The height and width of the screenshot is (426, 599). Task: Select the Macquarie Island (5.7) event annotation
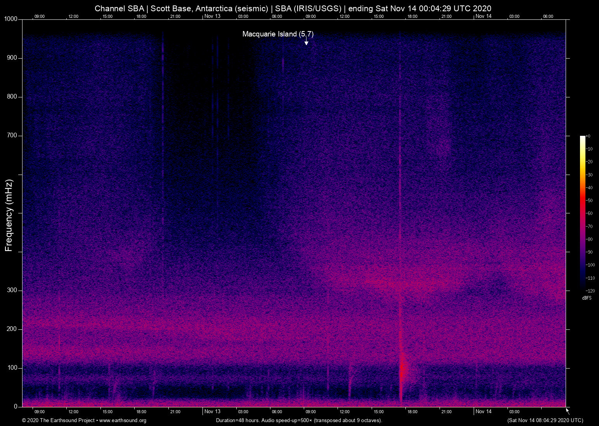(x=278, y=34)
